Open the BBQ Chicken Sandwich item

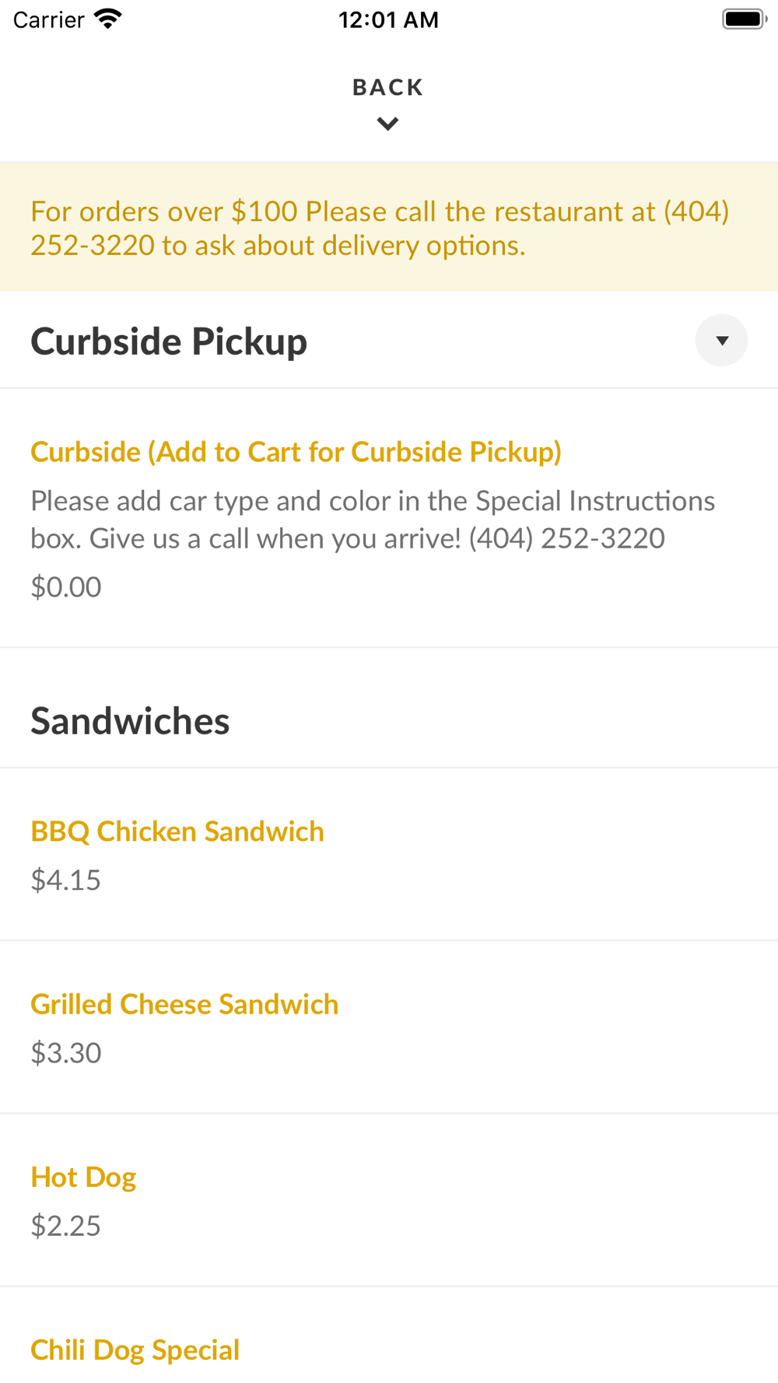coord(177,832)
